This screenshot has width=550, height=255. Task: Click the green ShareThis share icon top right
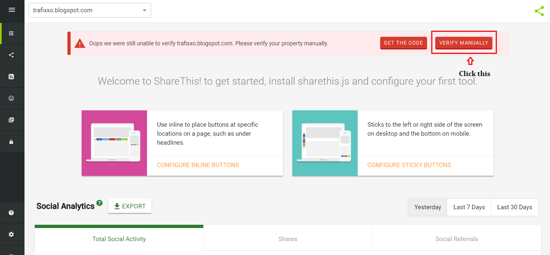click(539, 11)
